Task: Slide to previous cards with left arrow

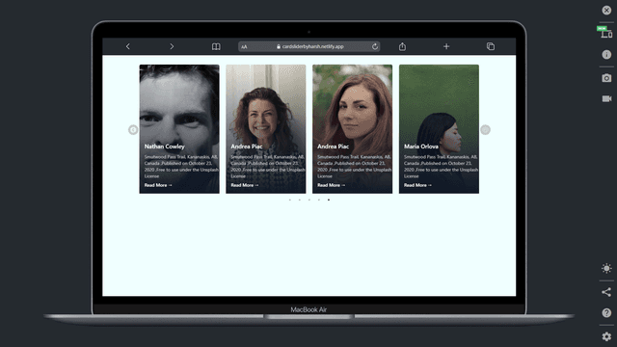Action: [133, 129]
